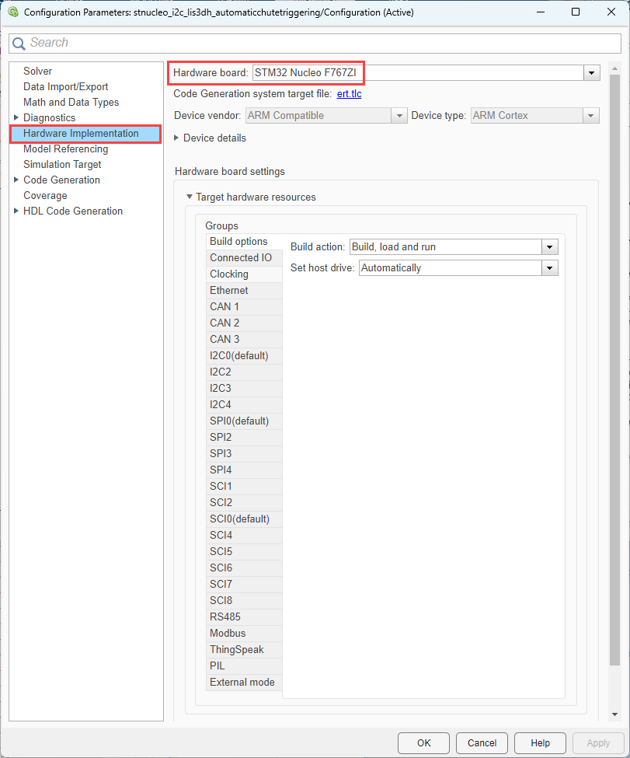Expand the Code Generation tree item
The image size is (630, 758).
coord(16,180)
